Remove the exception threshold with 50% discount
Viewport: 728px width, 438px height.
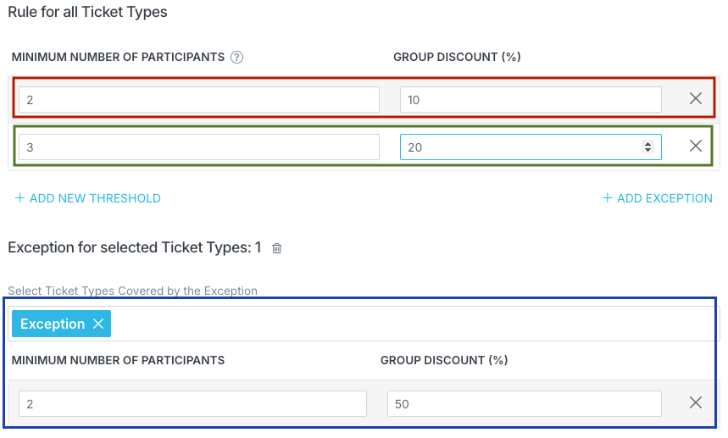pos(695,402)
